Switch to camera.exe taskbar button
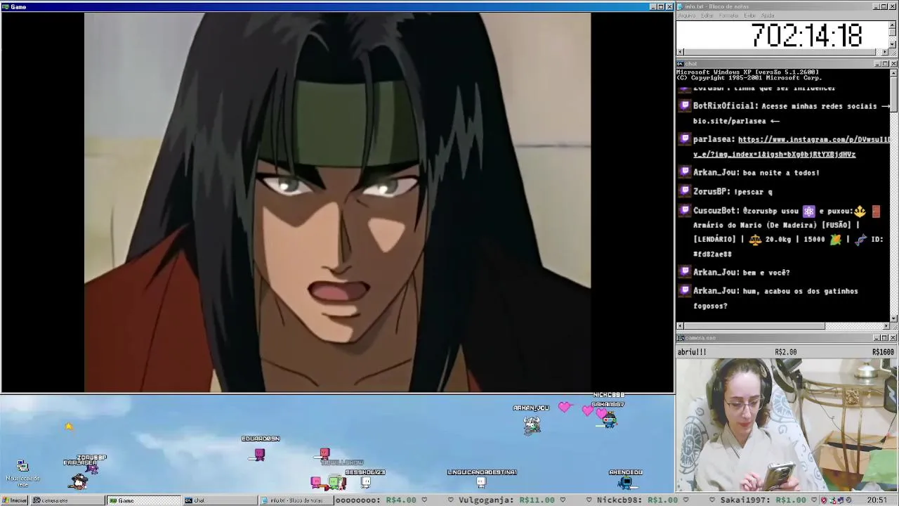The image size is (899, 506). tap(68, 500)
